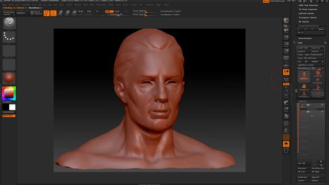Select the Scale transform mode in top shelf
The width and height of the screenshot is (329, 185).
(x=67, y=13)
